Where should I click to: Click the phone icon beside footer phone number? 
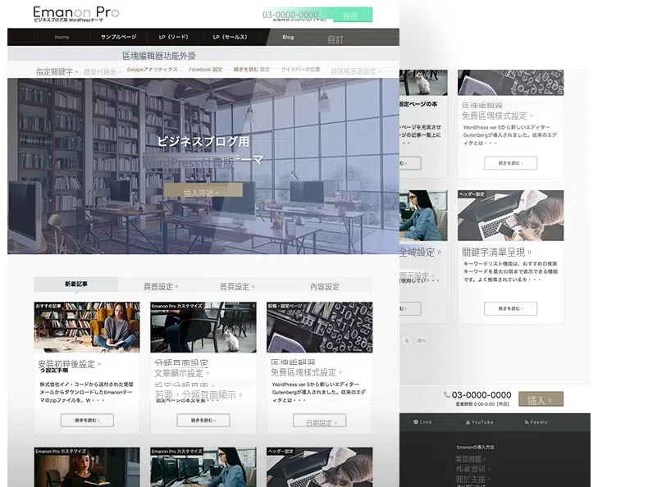click(447, 394)
